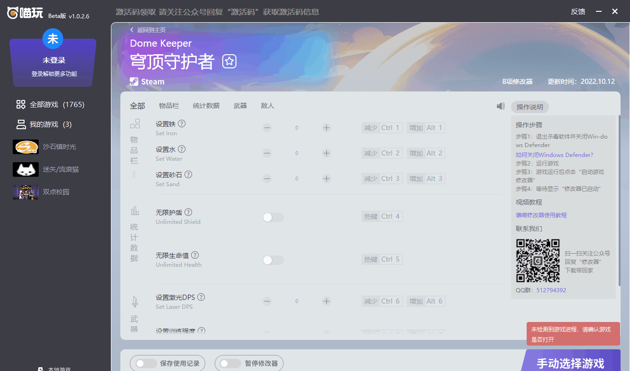
Task: Increase Set Iron value plus button
Action: coord(326,128)
